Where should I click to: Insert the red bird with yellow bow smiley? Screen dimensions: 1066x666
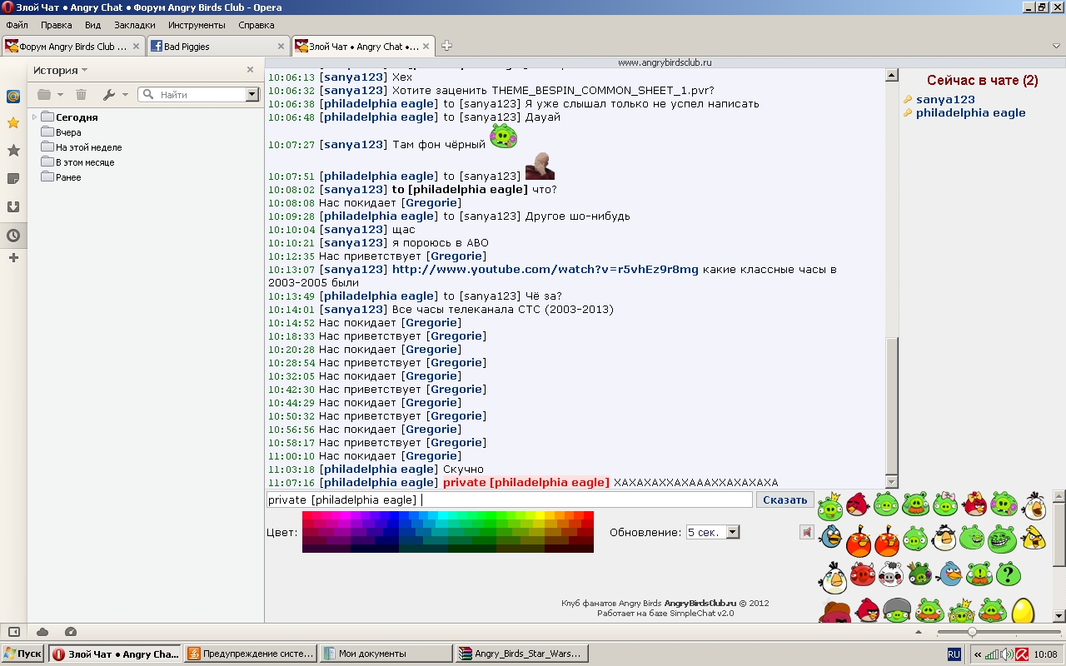tap(974, 504)
